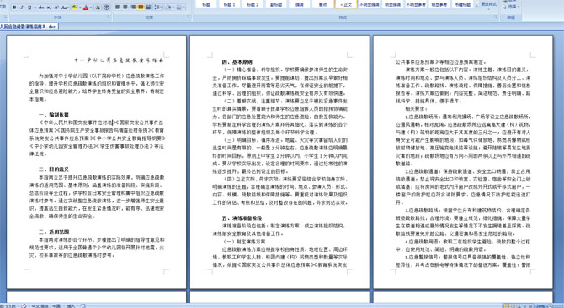Open the line spacing dropdown
564x308 pixels.
tap(158, 8)
